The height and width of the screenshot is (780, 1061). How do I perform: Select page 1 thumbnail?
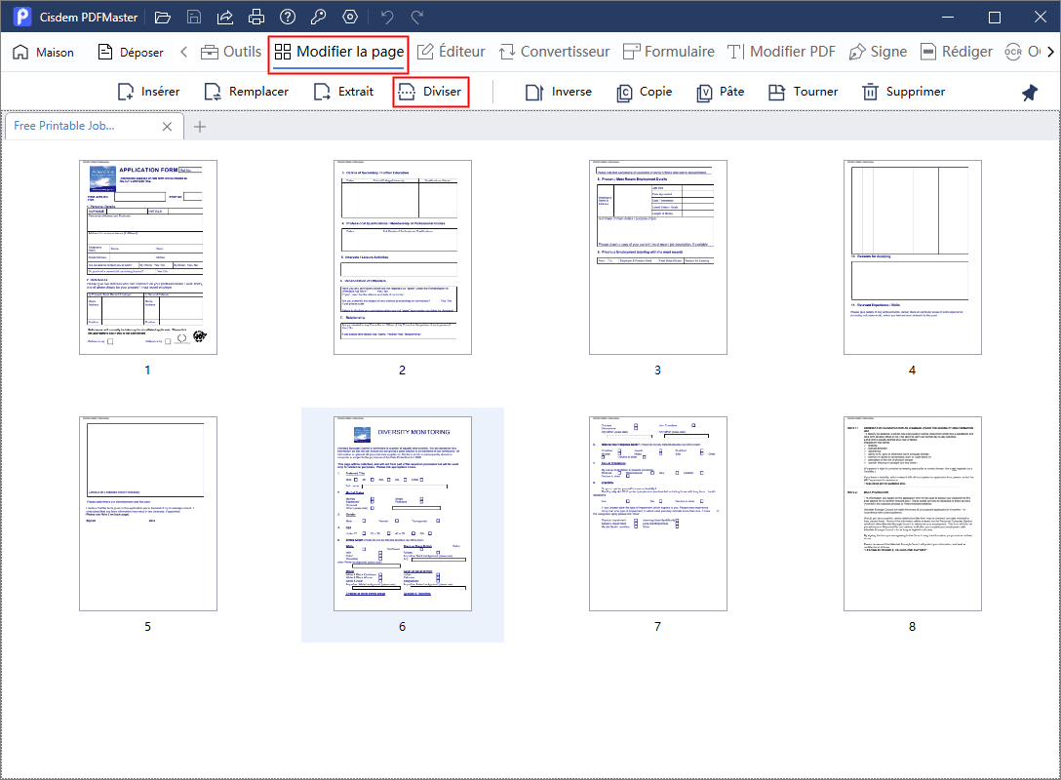click(148, 257)
